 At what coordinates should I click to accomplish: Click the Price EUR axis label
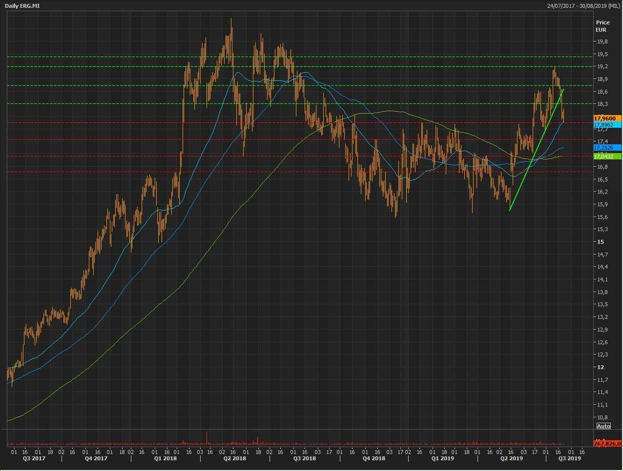coord(602,26)
